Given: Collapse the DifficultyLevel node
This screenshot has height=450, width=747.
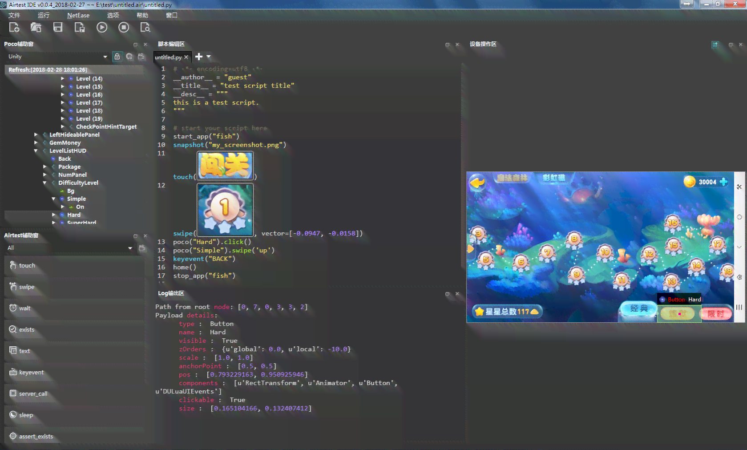Looking at the screenshot, I should 45,183.
